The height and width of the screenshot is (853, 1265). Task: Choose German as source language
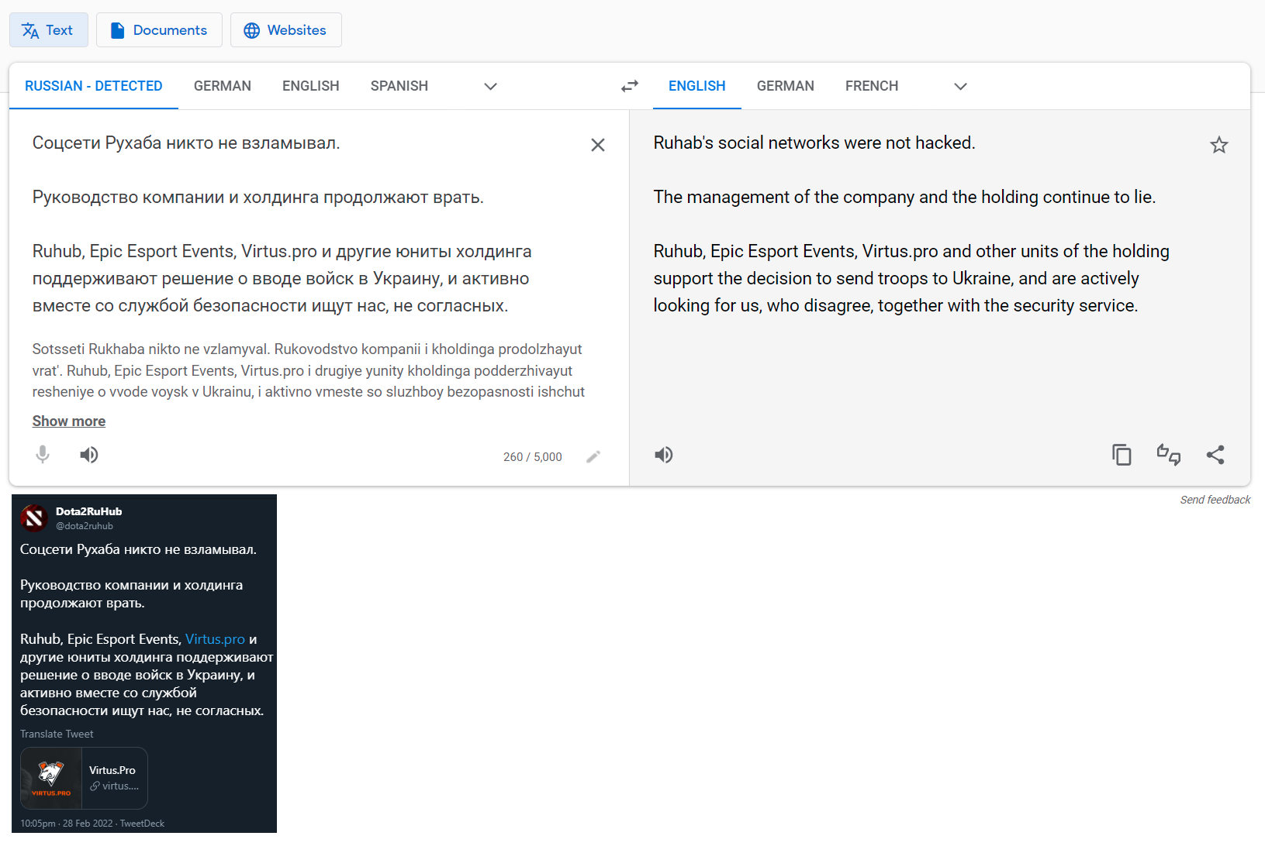223,86
